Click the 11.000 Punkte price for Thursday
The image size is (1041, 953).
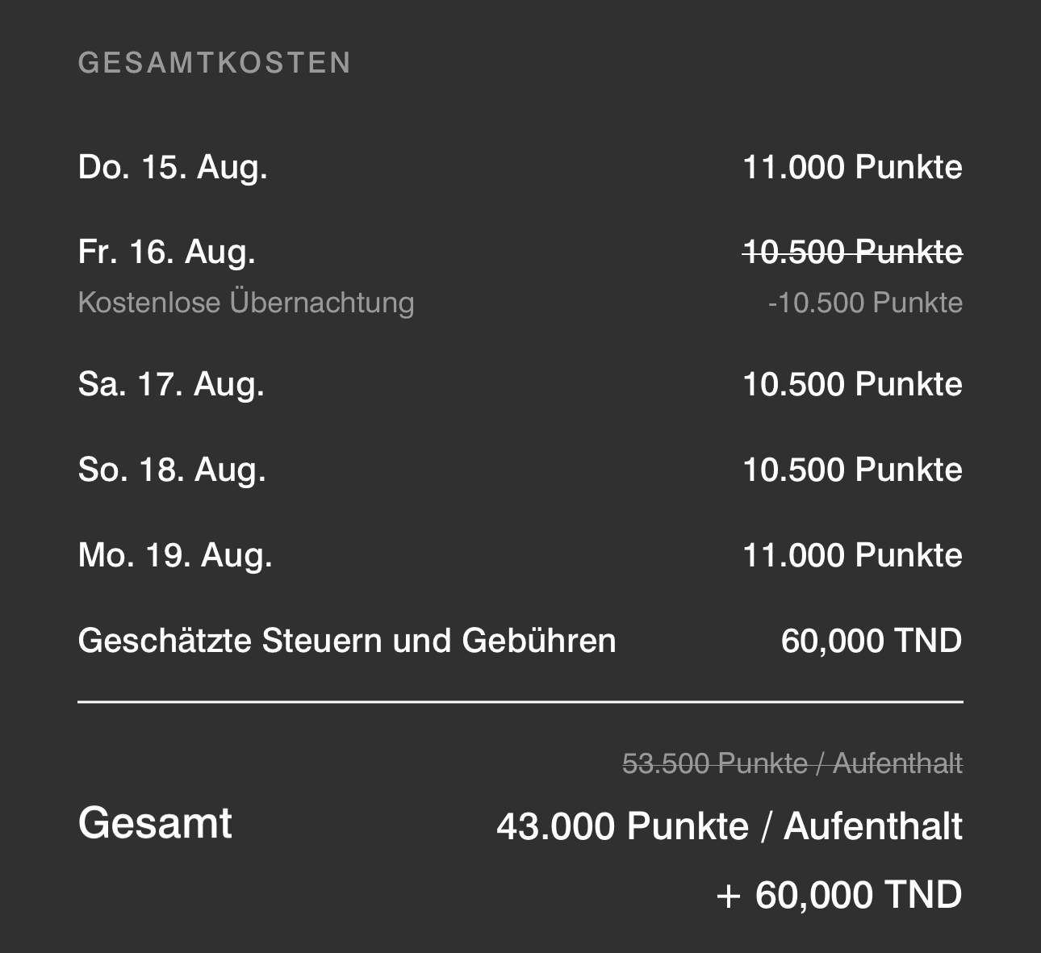coord(852,168)
